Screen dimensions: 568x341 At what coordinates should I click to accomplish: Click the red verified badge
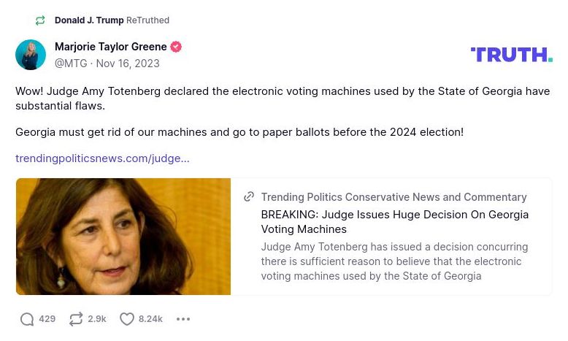pos(176,47)
